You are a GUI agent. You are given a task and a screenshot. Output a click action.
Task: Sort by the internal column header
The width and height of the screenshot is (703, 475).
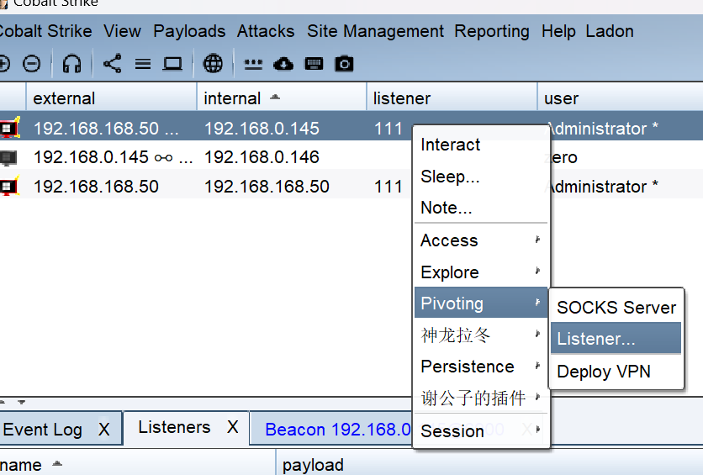click(232, 98)
